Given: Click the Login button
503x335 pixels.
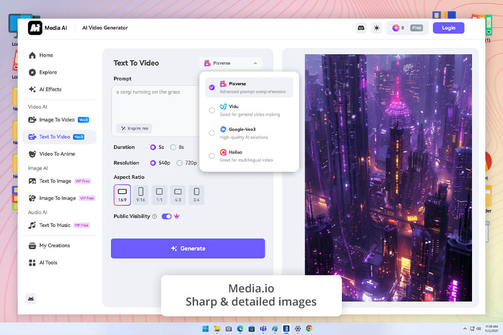Looking at the screenshot, I should (x=448, y=28).
